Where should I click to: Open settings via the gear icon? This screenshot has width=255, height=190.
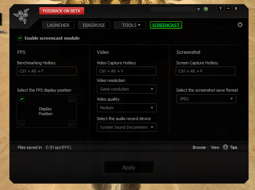(240, 25)
